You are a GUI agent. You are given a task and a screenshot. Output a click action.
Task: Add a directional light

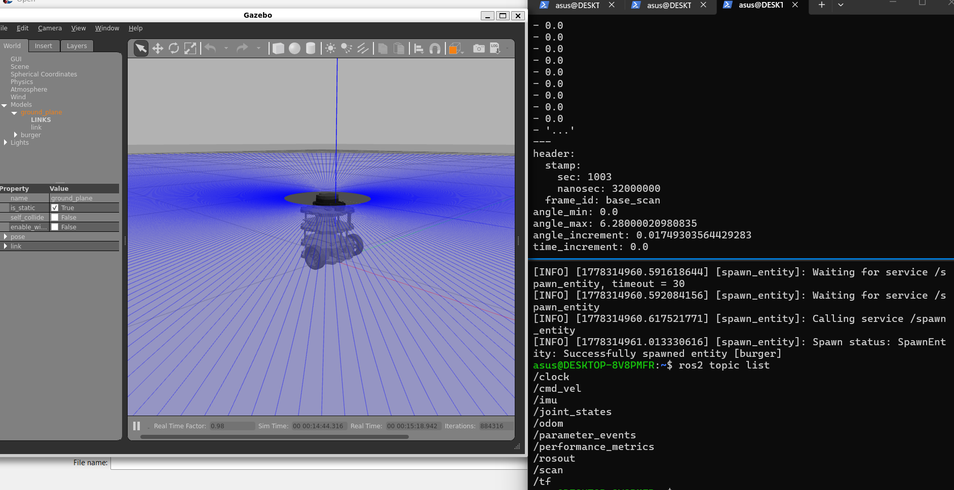[363, 48]
